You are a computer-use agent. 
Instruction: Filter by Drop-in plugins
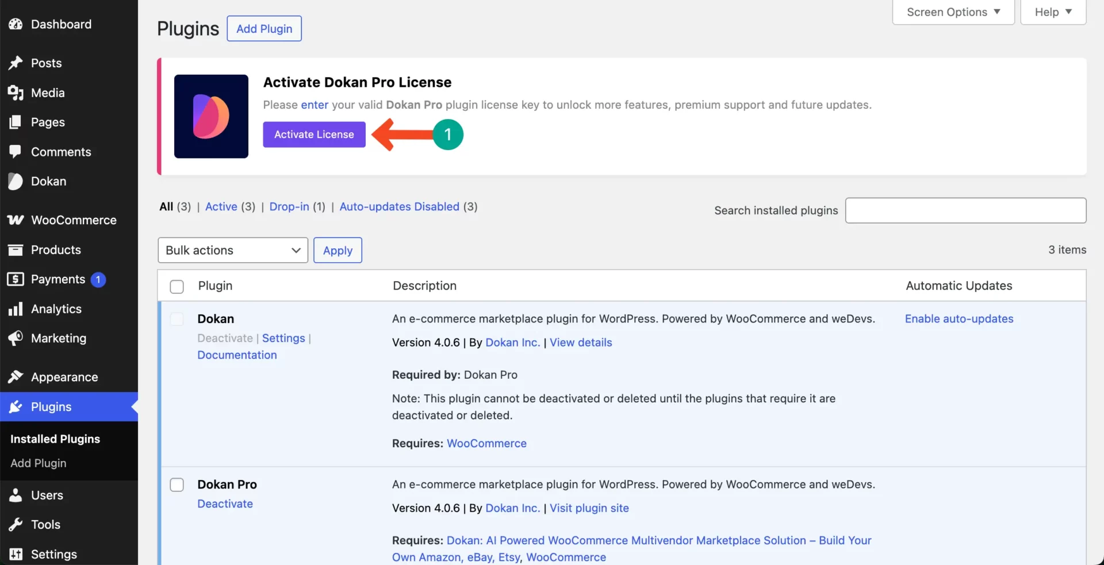(x=289, y=207)
